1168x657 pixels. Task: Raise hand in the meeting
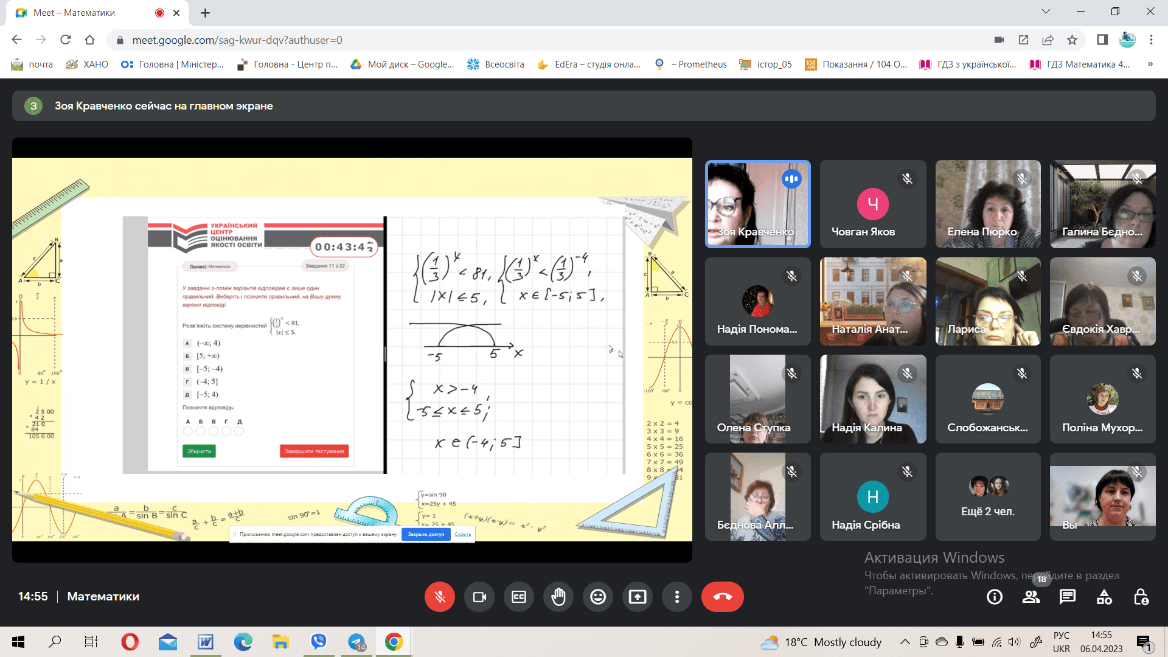coord(558,597)
